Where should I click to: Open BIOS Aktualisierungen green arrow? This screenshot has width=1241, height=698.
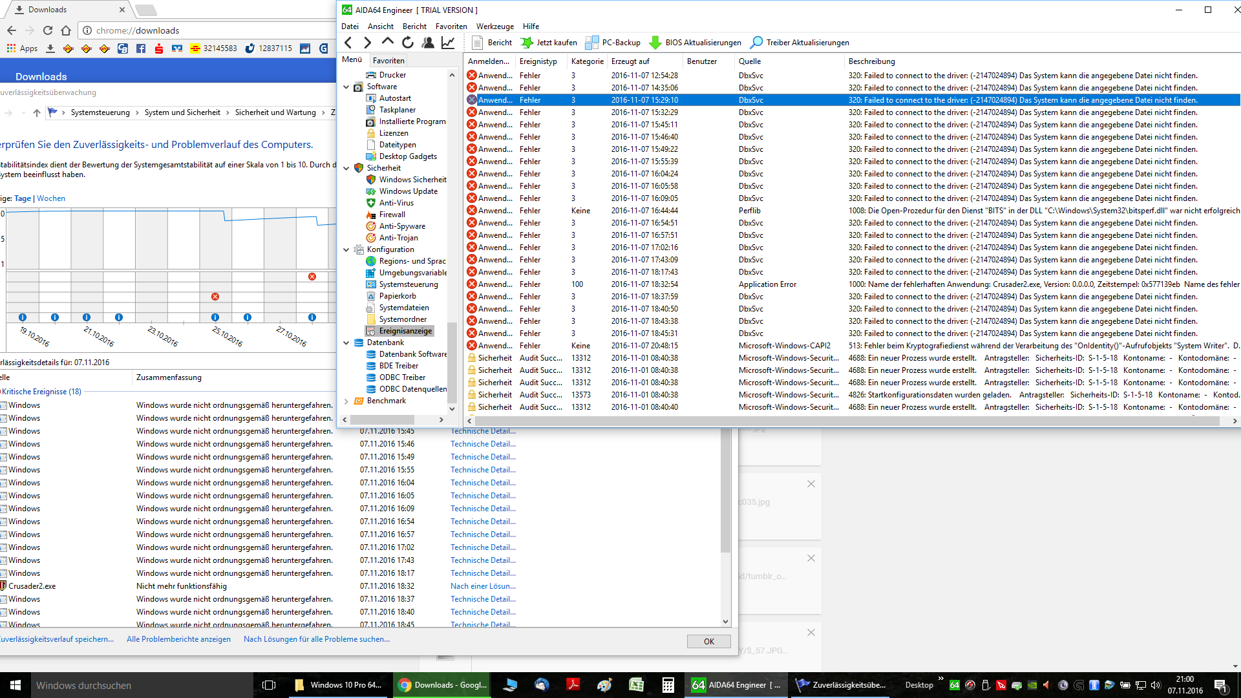point(655,43)
